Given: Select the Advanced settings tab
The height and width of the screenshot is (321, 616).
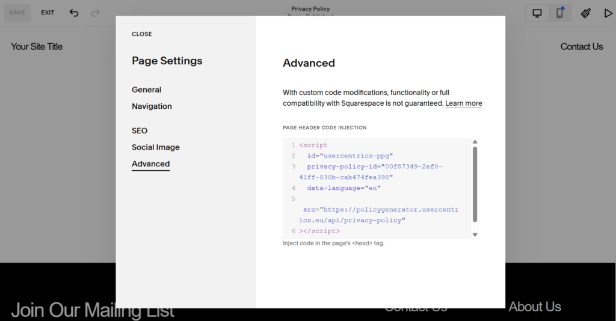Looking at the screenshot, I should point(151,164).
